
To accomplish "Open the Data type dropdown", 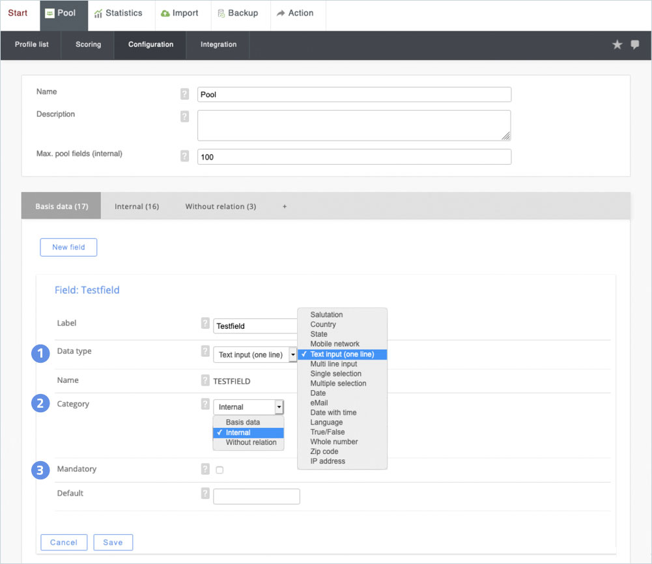I will [x=255, y=355].
